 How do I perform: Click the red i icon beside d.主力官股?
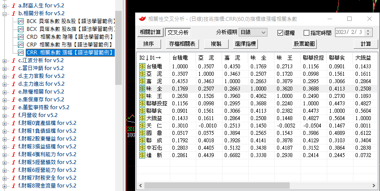(14, 76)
